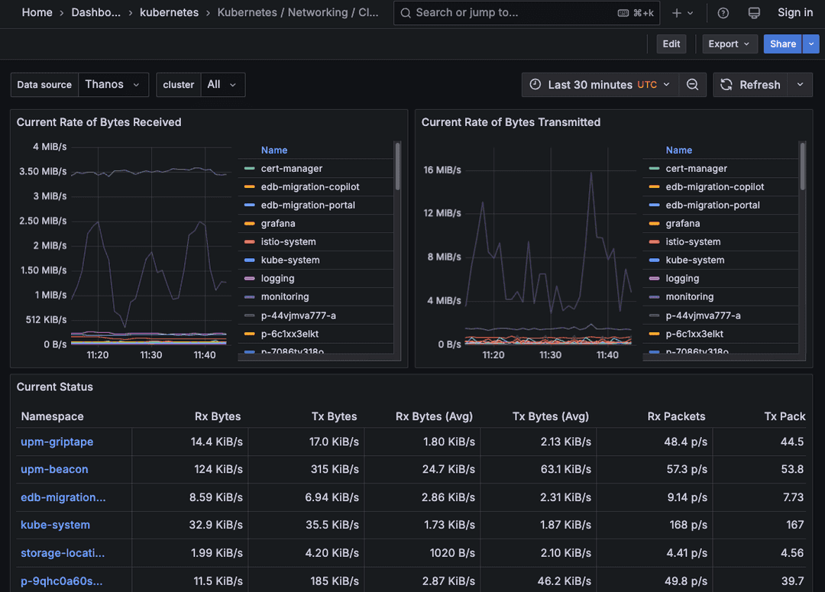
Task: Click the Edit button
Action: pos(671,44)
